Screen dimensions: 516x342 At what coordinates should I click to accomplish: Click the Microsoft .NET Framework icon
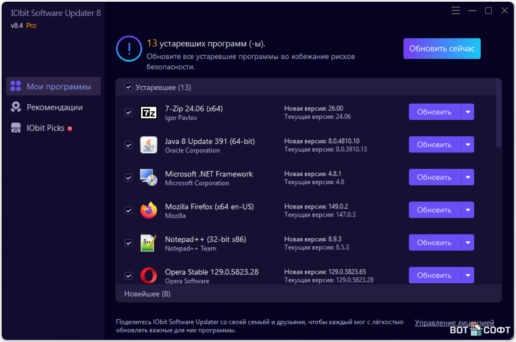coord(148,178)
